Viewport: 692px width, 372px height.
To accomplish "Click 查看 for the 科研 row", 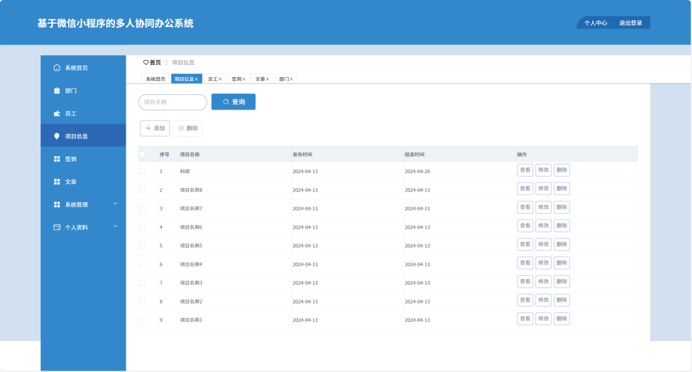I will [525, 170].
